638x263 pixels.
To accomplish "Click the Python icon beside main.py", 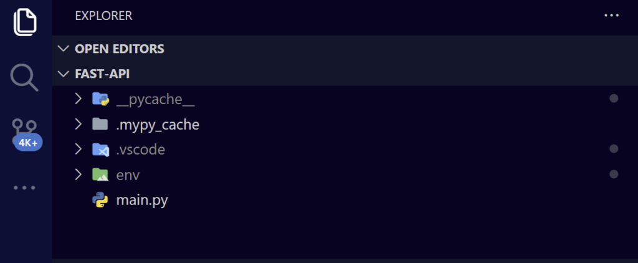I will (x=100, y=201).
